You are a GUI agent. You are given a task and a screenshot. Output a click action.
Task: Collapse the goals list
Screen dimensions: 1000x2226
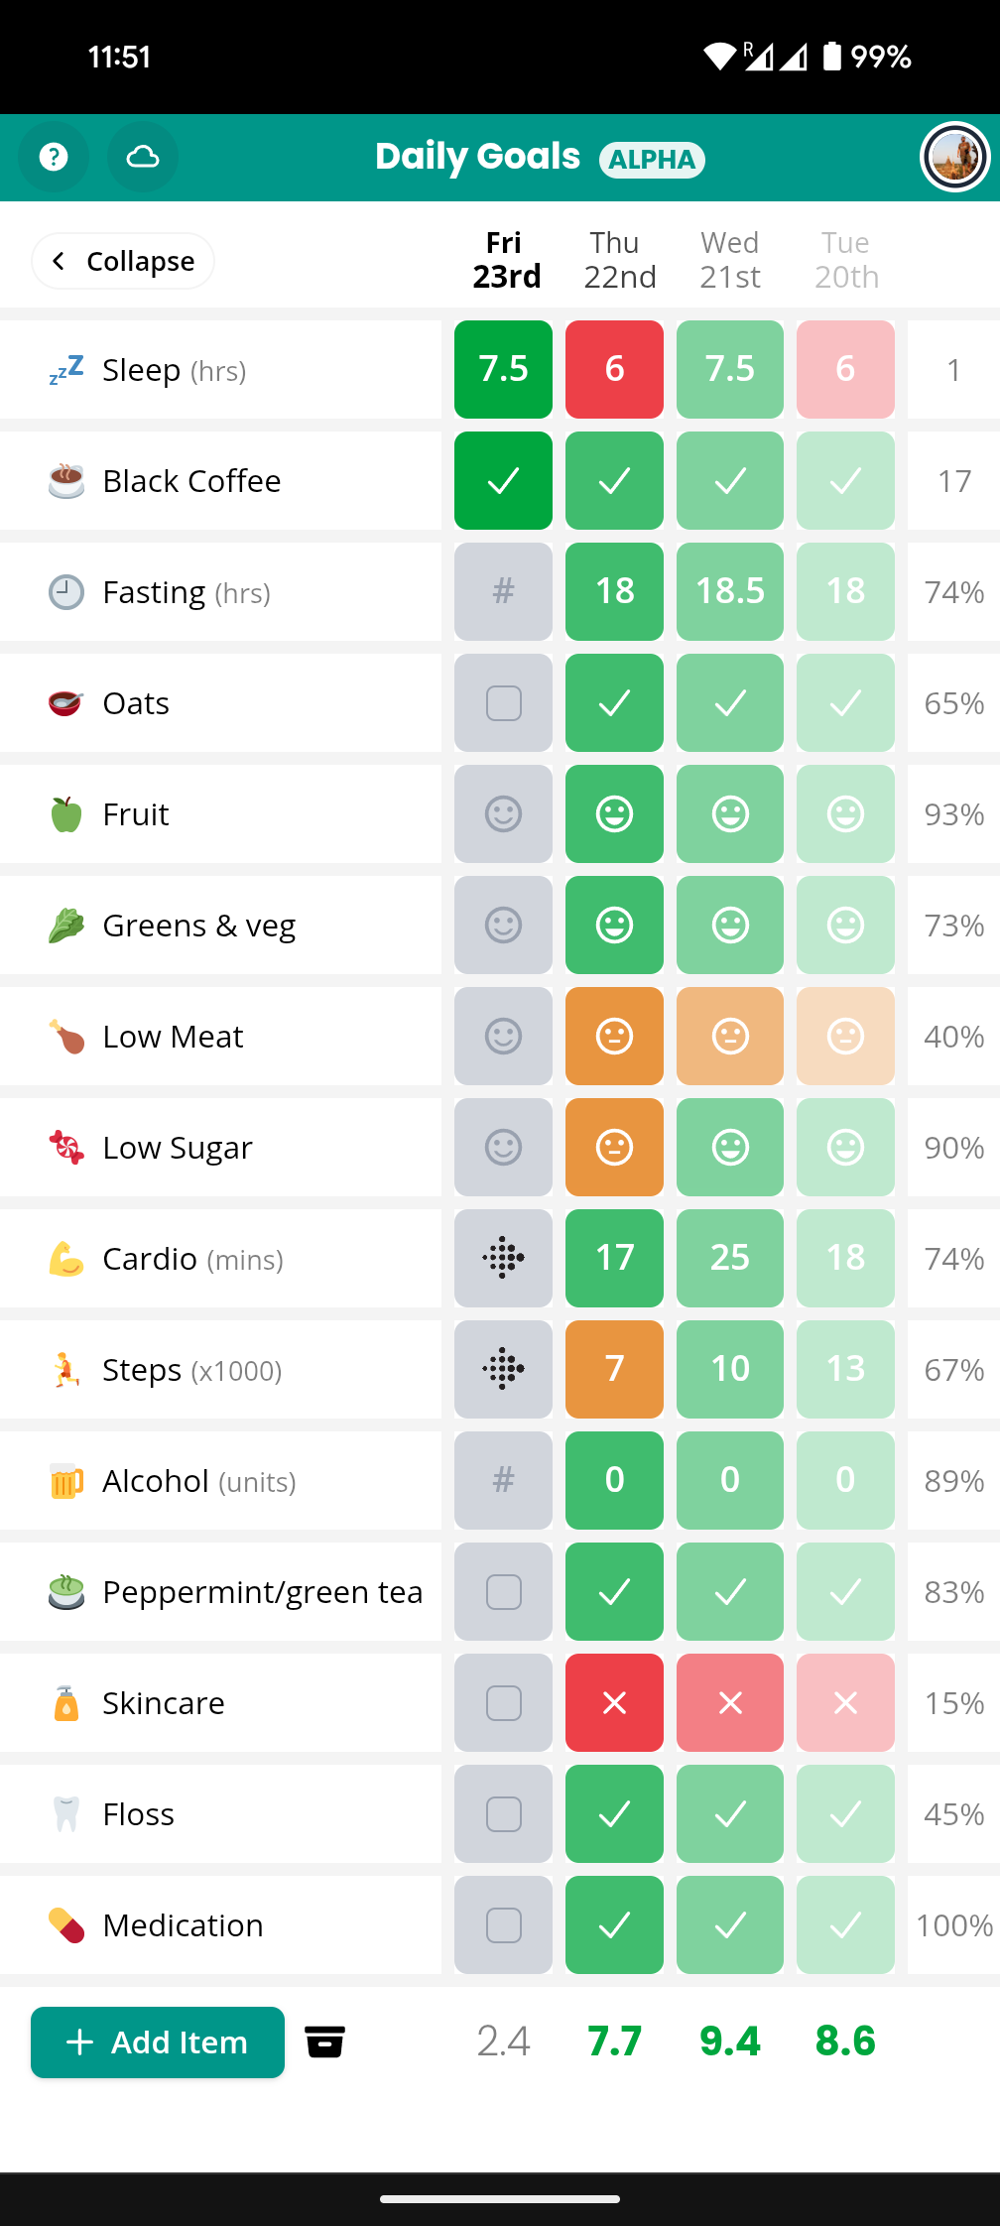point(122,260)
